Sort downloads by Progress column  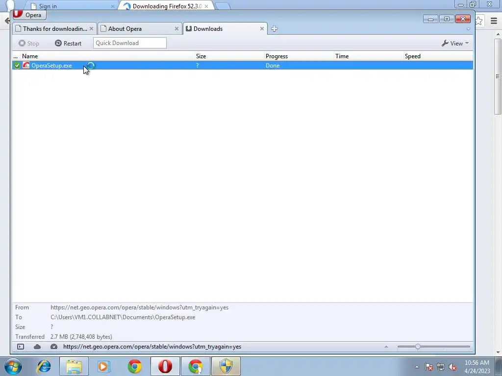(x=299, y=56)
